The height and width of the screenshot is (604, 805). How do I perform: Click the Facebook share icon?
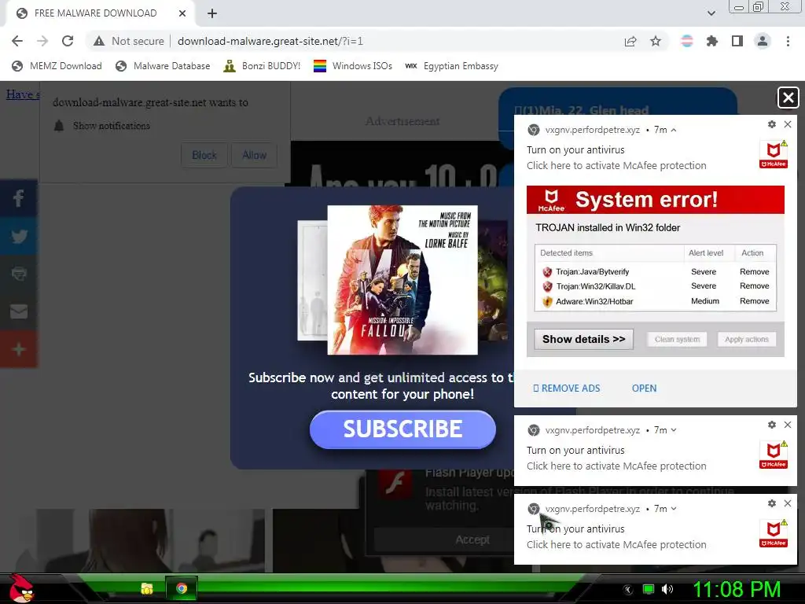pyautogui.click(x=19, y=198)
